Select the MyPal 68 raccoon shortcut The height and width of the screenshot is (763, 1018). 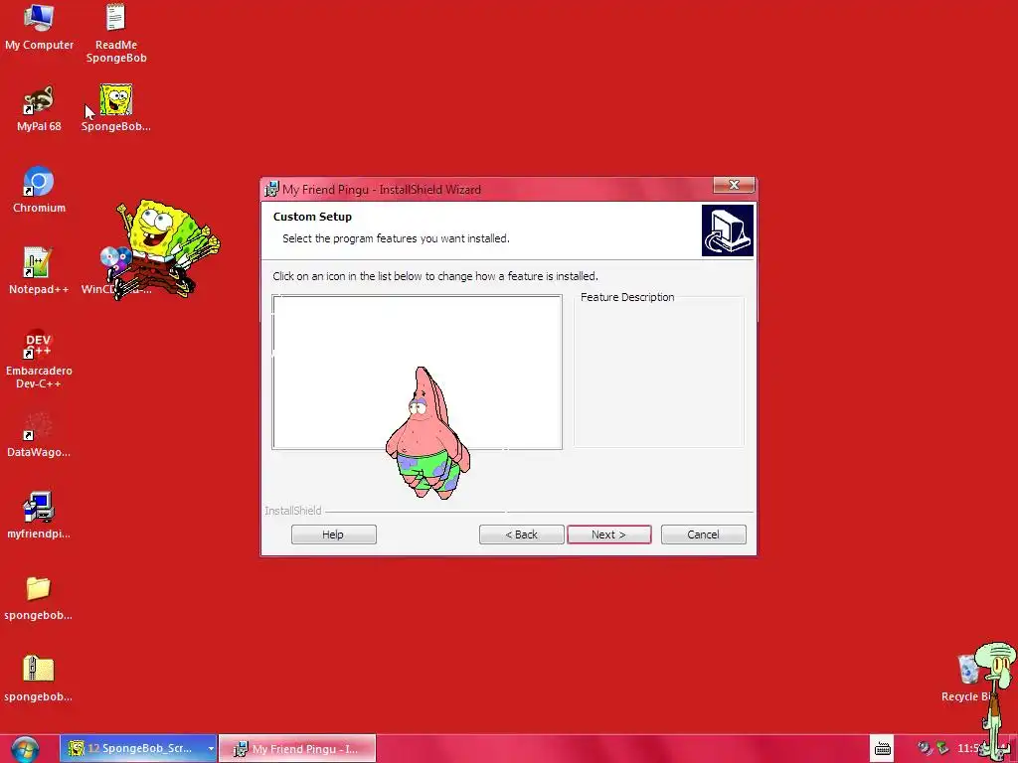(x=39, y=108)
